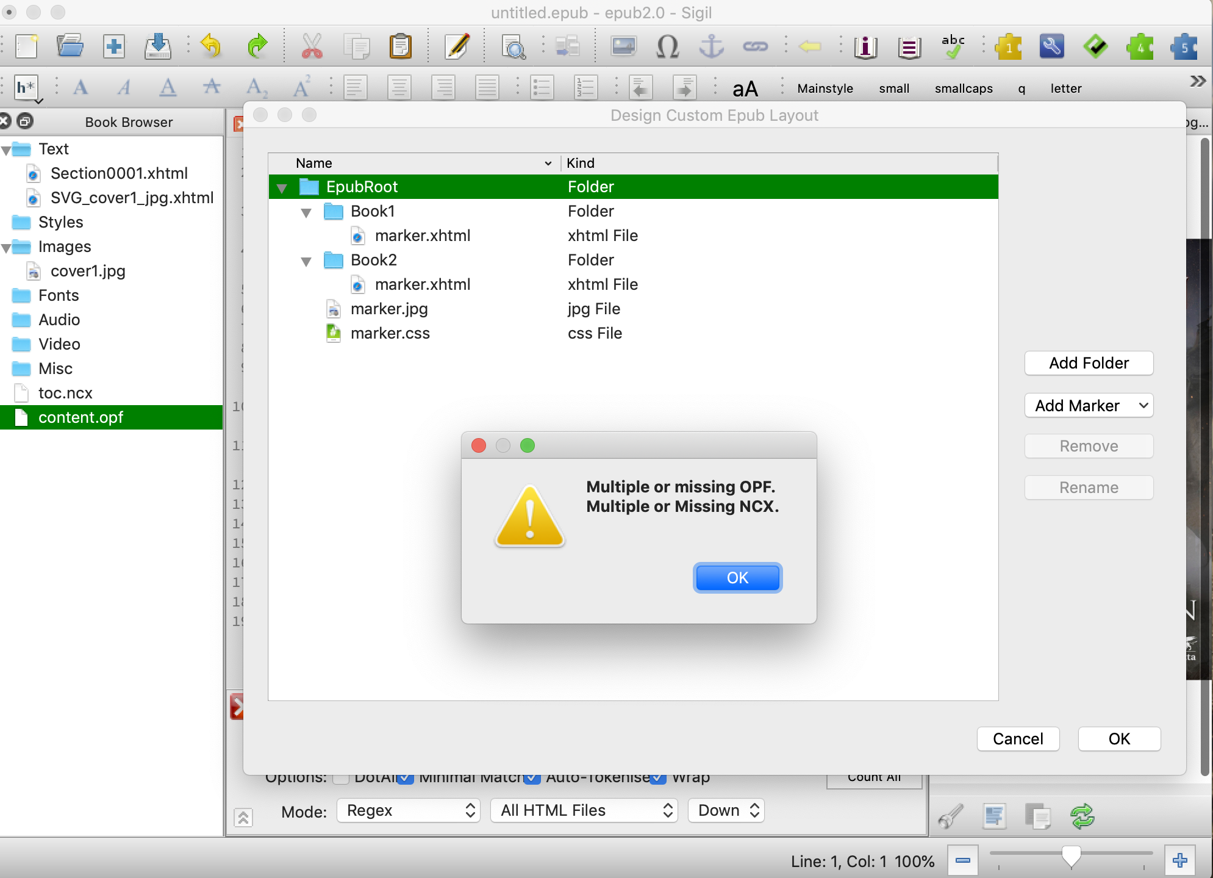Apply the Mainstyle clip entry
1213x878 pixels.
pos(825,88)
